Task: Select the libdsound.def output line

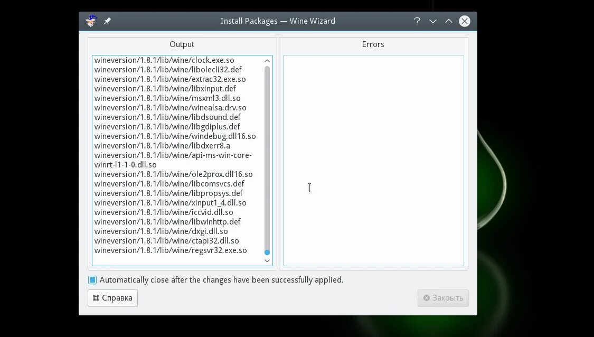Action: [x=167, y=117]
